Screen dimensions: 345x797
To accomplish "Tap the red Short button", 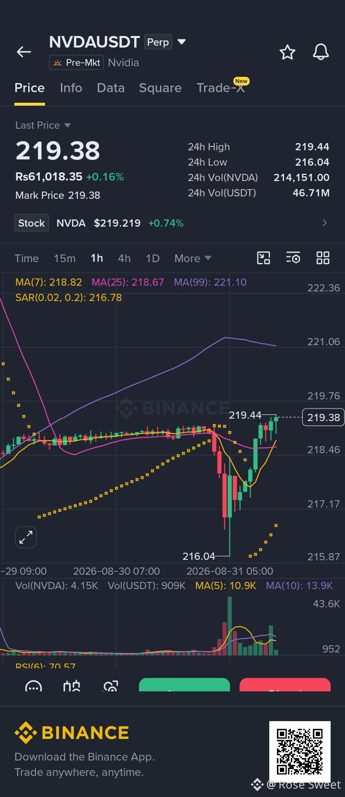I will [285, 685].
